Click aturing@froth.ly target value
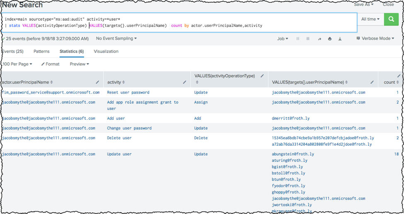Viewport: 404px width, 214px height. (290, 161)
